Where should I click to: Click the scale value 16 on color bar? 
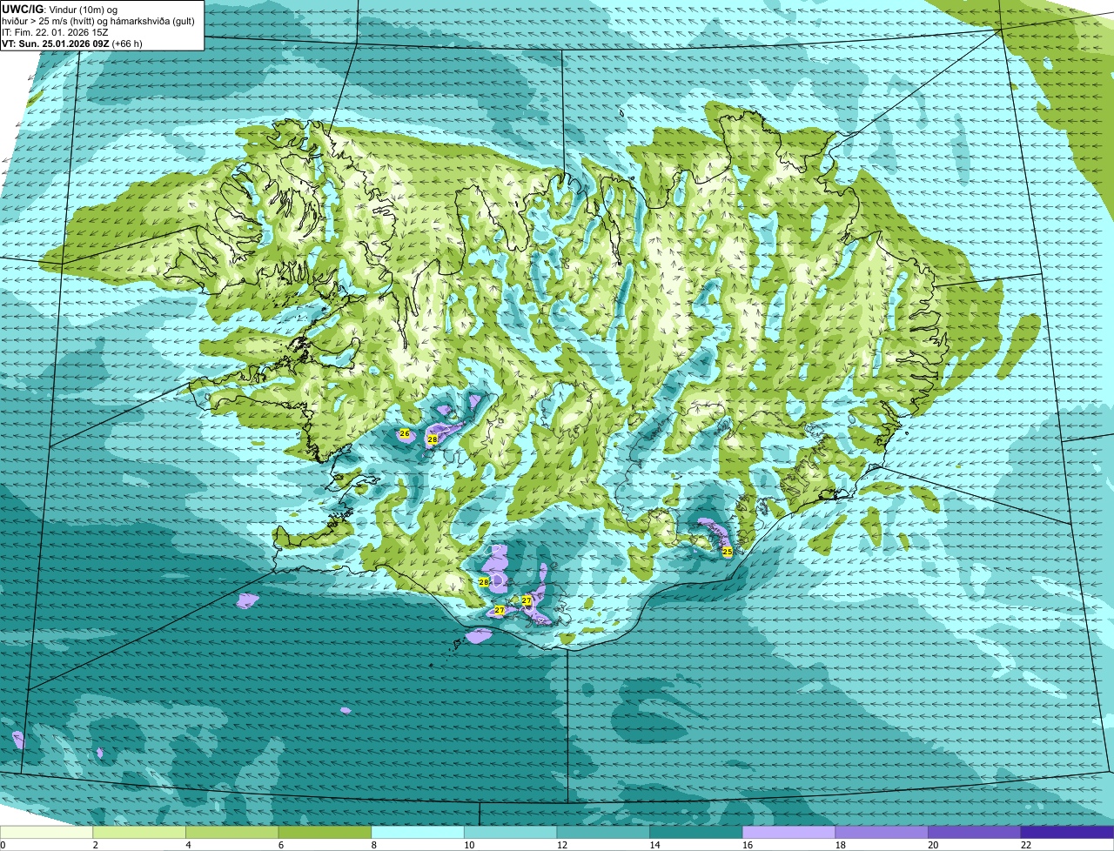(x=748, y=845)
